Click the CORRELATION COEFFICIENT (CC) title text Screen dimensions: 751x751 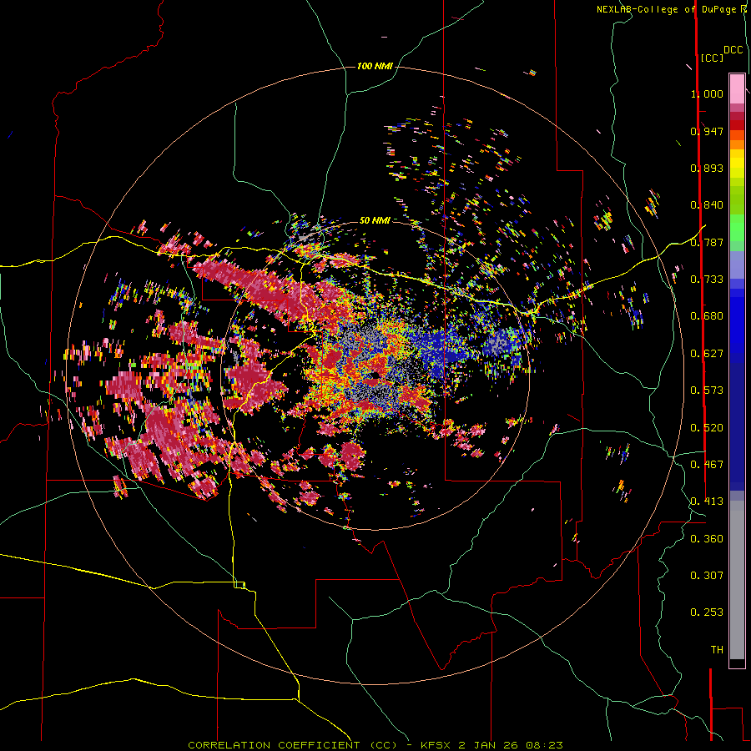292,745
